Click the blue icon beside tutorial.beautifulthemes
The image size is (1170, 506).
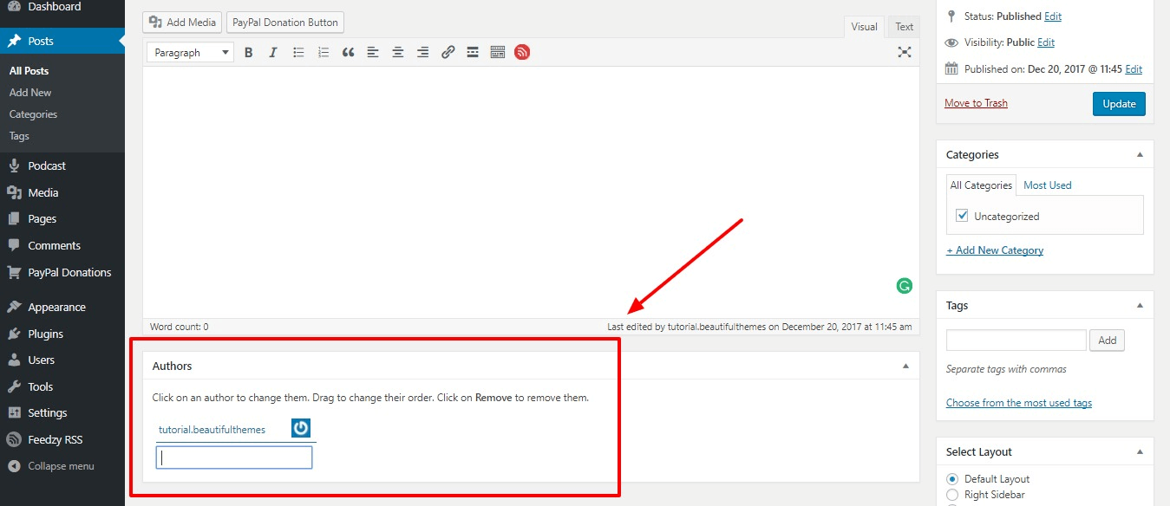click(x=300, y=428)
